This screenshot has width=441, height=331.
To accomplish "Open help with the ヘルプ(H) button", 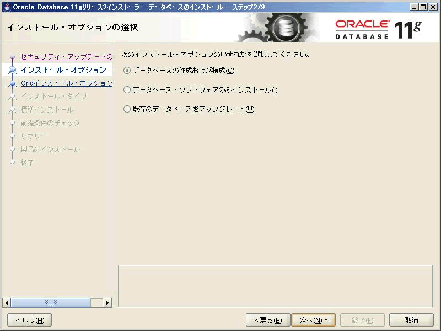I will (x=29, y=321).
